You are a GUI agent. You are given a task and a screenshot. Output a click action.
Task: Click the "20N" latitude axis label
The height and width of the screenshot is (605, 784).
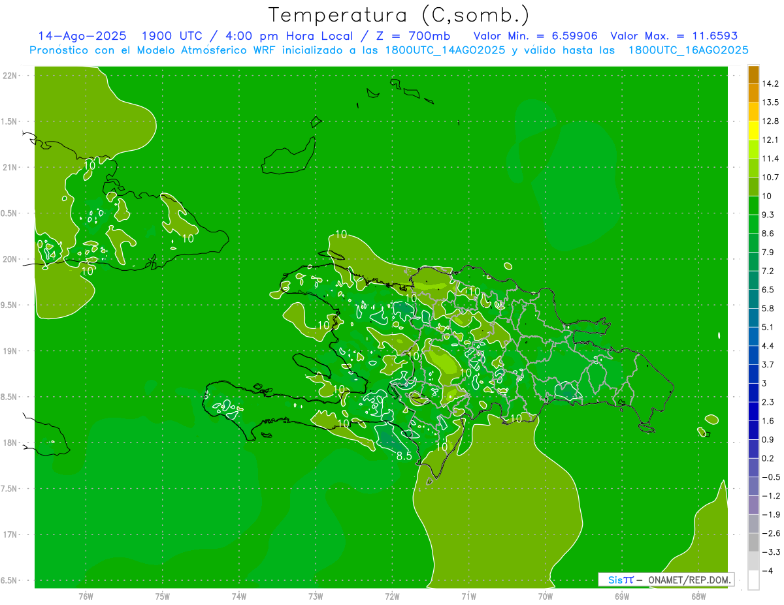point(10,259)
